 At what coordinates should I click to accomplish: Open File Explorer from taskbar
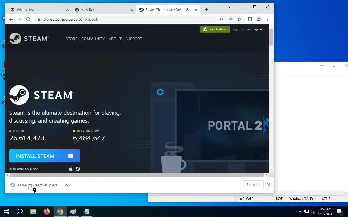tap(33, 212)
